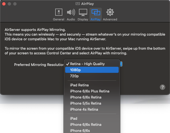170x133 pixels.
Task: Choose the iPhone 6/6s entry at the list bottom
Action: pos(80,131)
